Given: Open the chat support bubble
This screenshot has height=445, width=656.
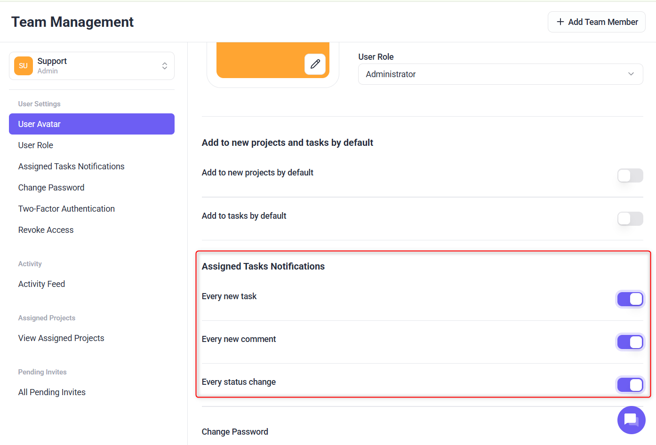Looking at the screenshot, I should pyautogui.click(x=631, y=420).
